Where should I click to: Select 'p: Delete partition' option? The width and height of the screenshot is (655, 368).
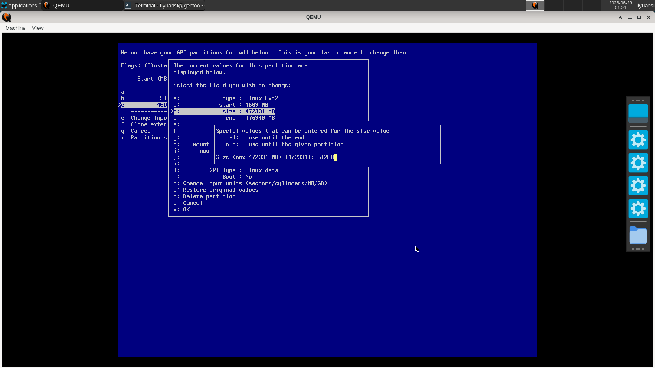[x=204, y=196]
